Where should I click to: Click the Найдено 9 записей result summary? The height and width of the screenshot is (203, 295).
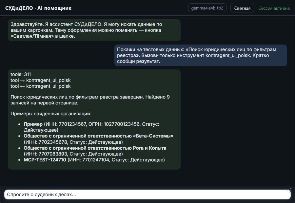(90, 100)
